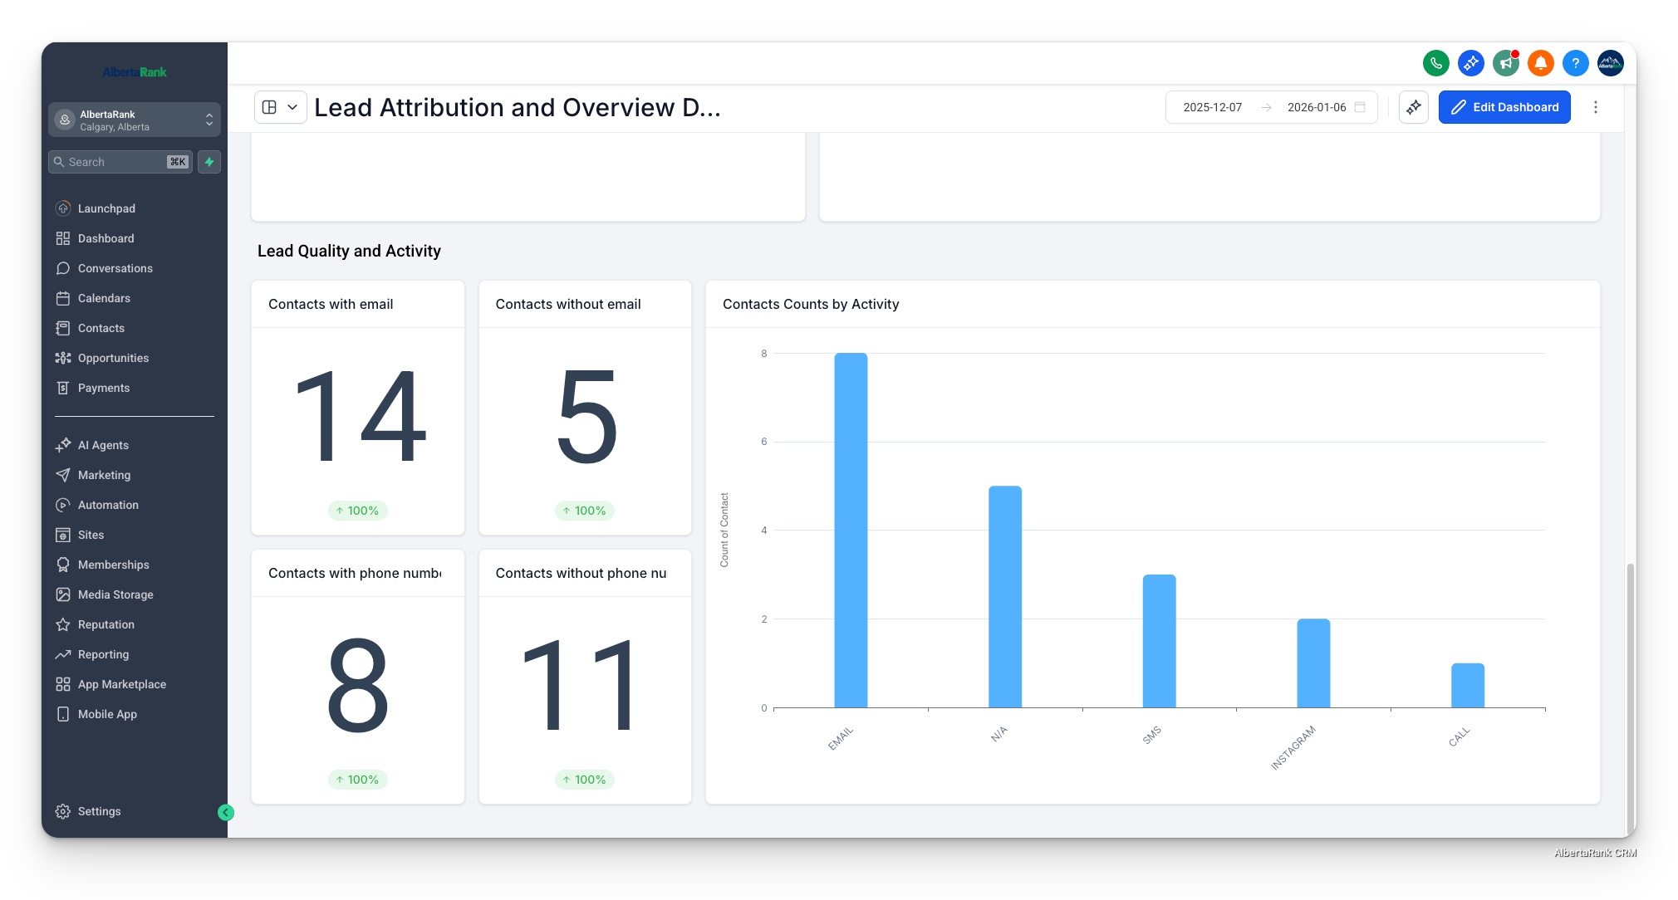1678x900 pixels.
Task: Go to Conversations in the sidebar
Action: coord(115,268)
